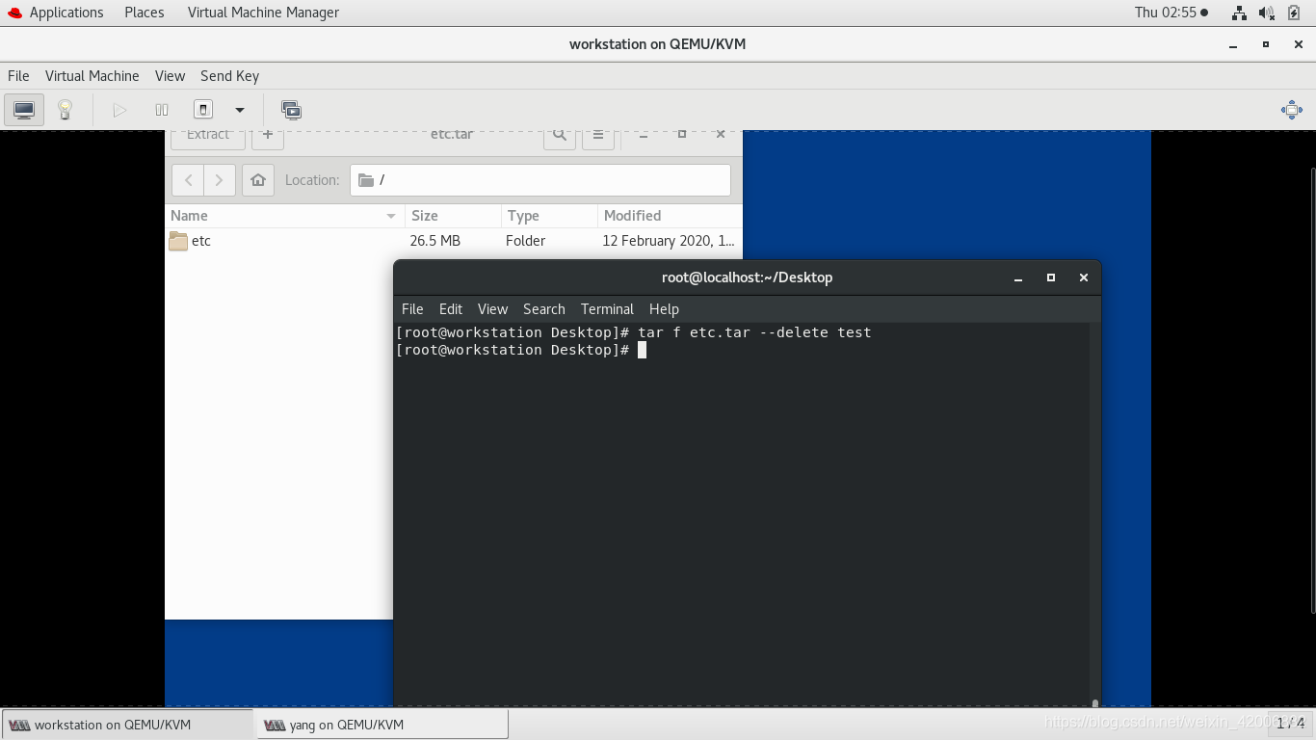
Task: Click terminal title root@localhost:~/Desktop
Action: click(747, 277)
